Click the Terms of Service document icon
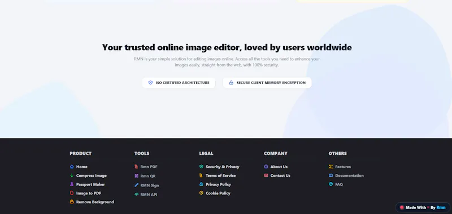452x214 pixels. (x=201, y=176)
